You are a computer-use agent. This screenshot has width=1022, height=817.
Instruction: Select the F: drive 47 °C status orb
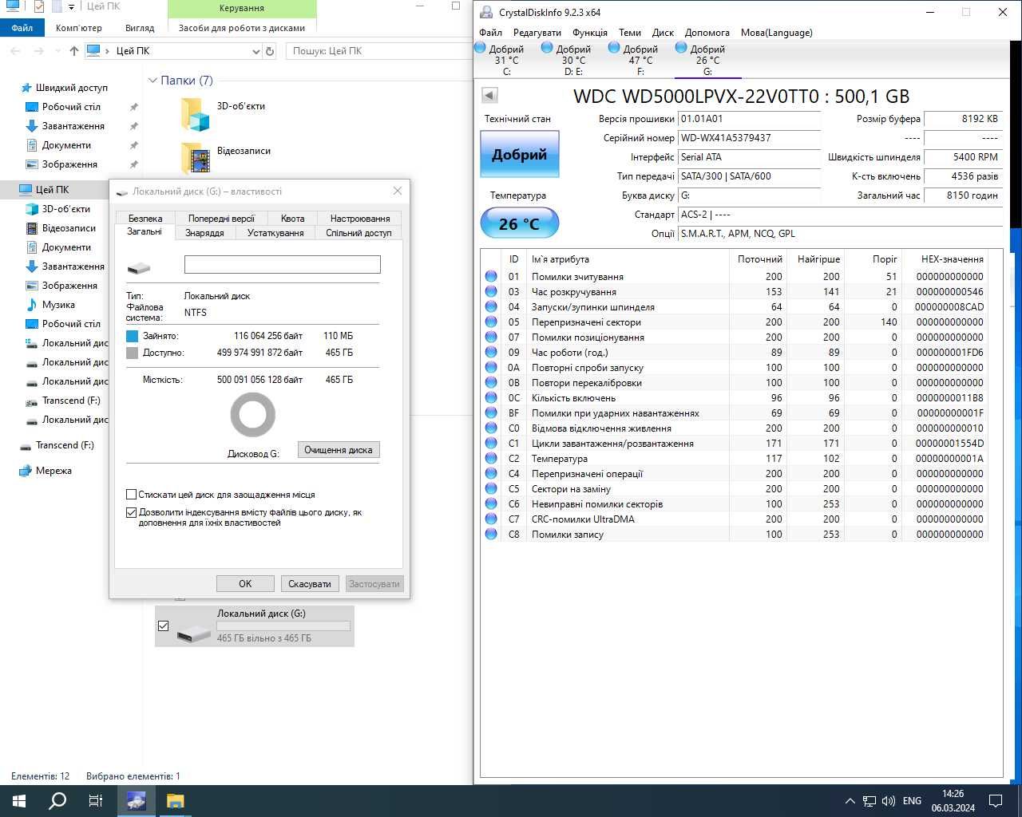coord(614,48)
